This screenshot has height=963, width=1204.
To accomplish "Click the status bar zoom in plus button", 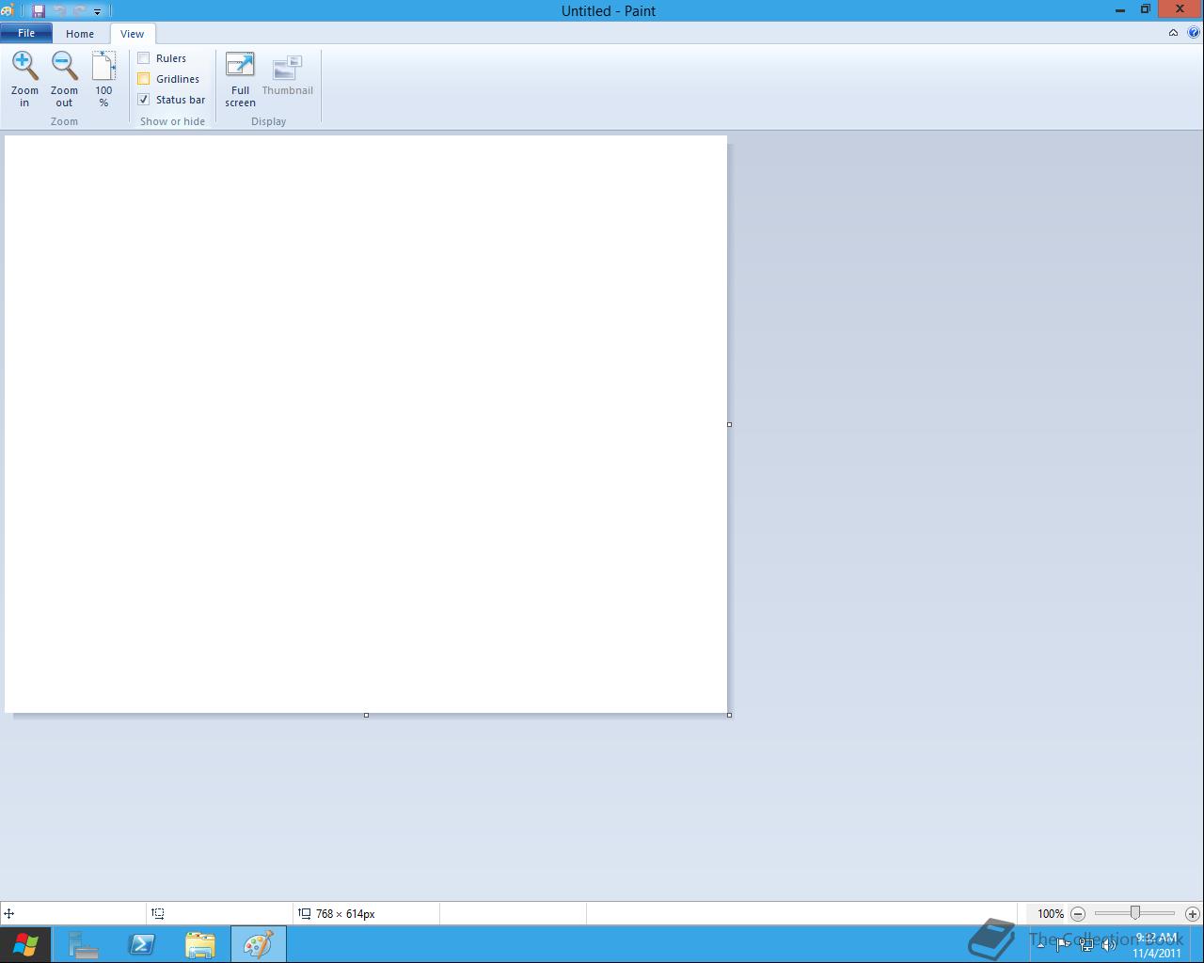I will 1192,913.
